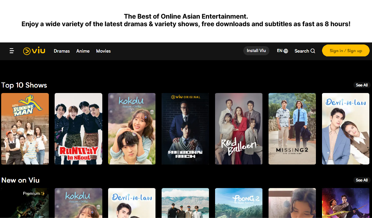Expand the EN language selector

pos(280,51)
